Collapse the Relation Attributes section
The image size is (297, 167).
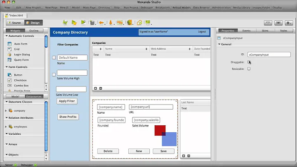pyautogui.click(x=7, y=118)
